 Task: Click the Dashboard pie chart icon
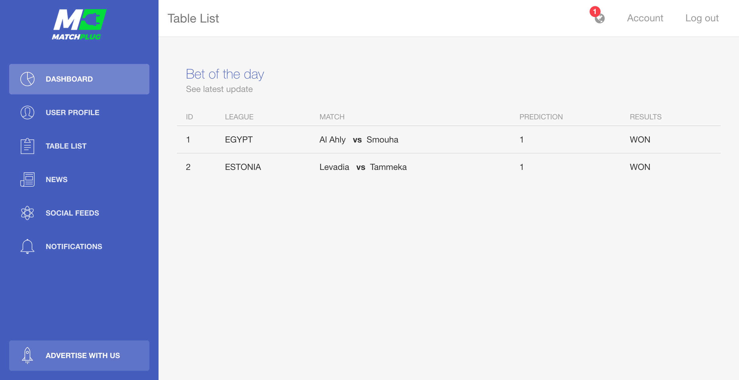pyautogui.click(x=27, y=79)
